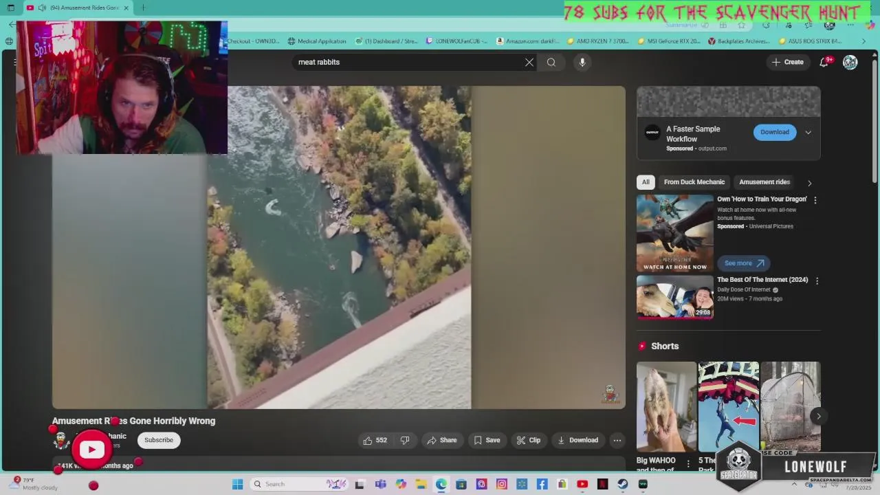The image size is (880, 495).
Task: Open '(1) Dashboard / Stre...' bookmark
Action: point(386,41)
